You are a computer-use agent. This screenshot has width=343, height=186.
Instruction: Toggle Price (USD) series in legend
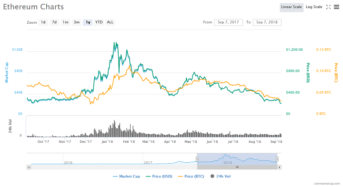(x=159, y=176)
